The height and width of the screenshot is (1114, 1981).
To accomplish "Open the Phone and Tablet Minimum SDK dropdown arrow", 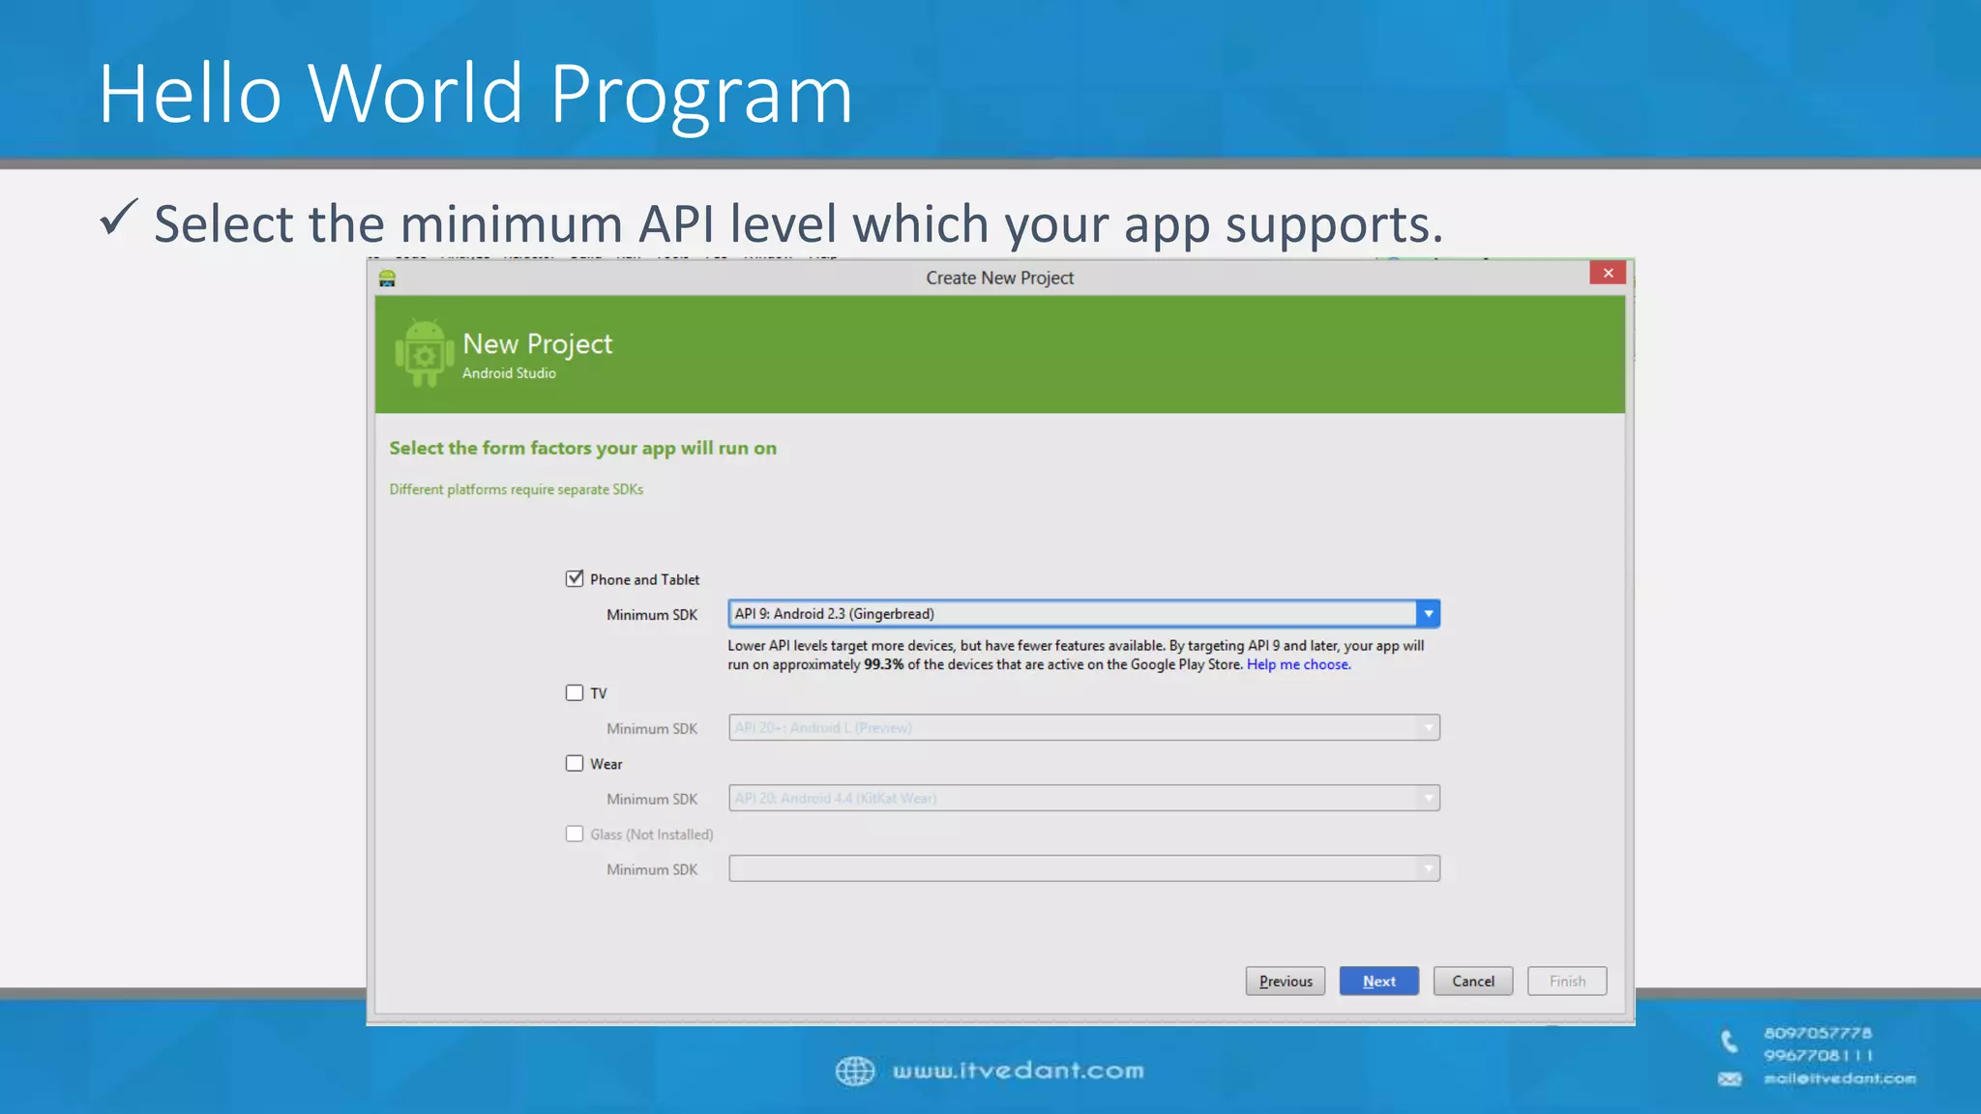I will (1428, 614).
